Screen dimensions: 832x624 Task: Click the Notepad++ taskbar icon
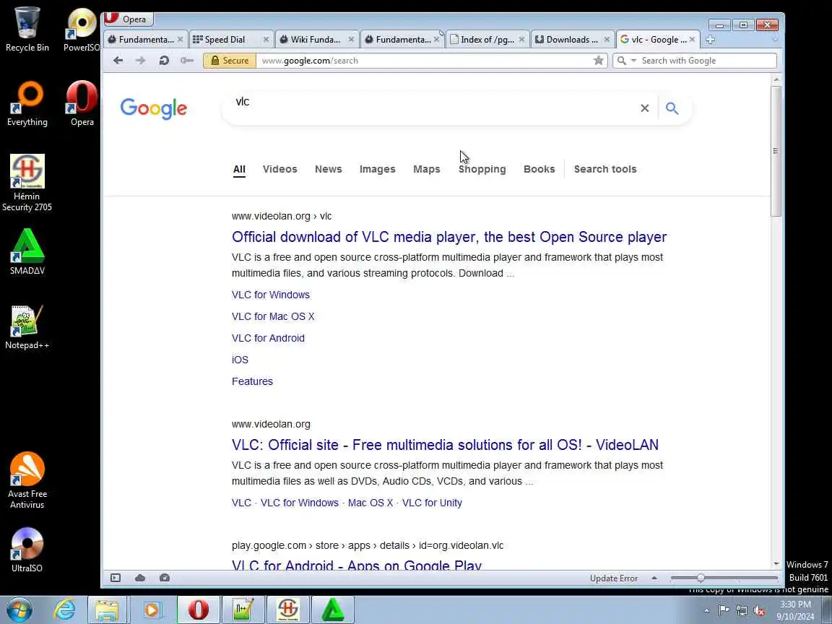click(243, 610)
